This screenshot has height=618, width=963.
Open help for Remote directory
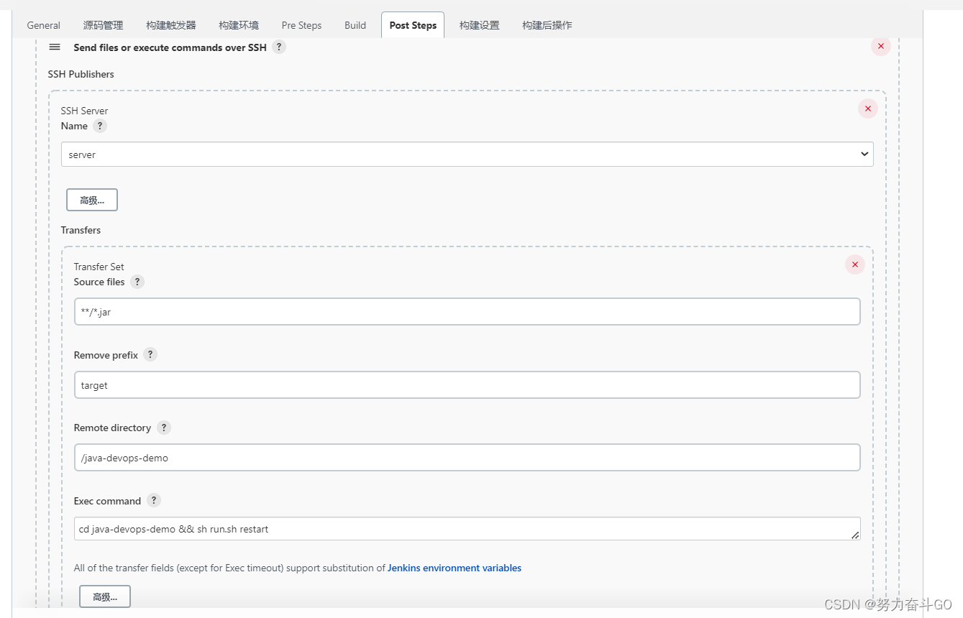pos(163,428)
